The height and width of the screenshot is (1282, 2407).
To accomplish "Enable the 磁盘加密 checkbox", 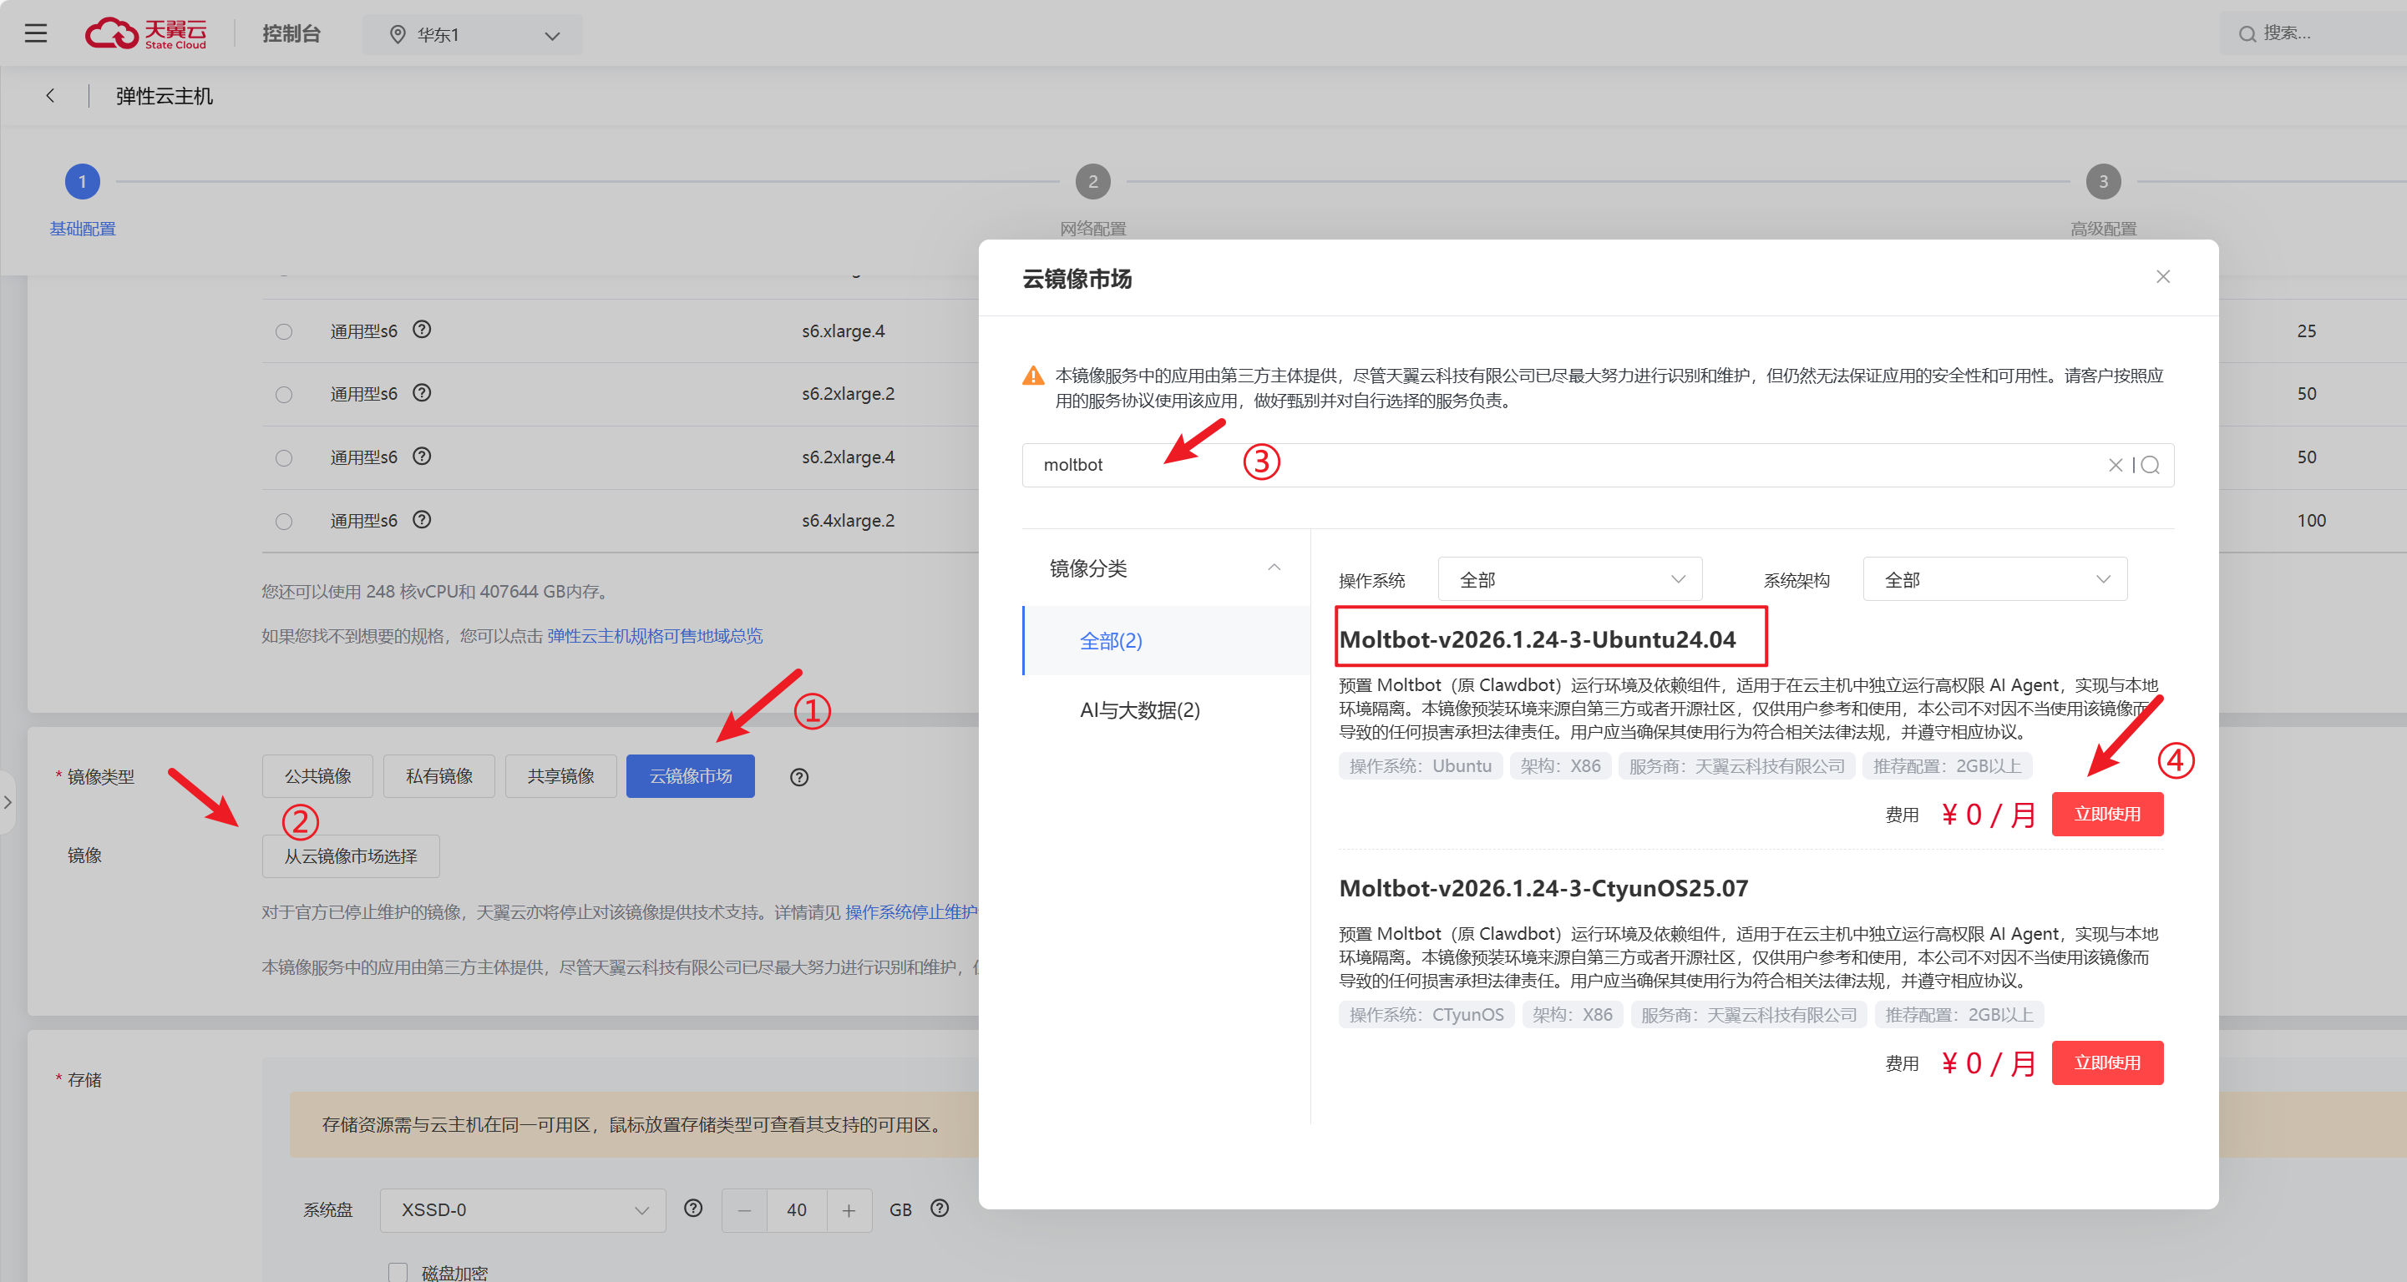I will [x=398, y=1272].
